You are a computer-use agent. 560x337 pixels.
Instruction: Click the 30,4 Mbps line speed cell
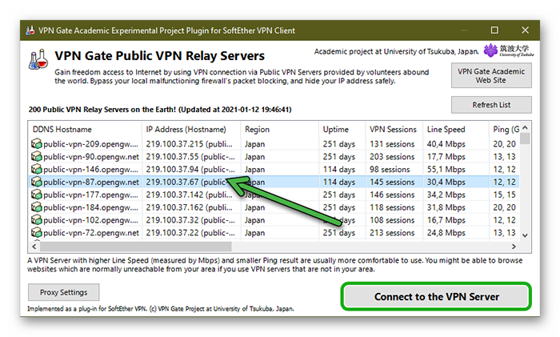446,182
